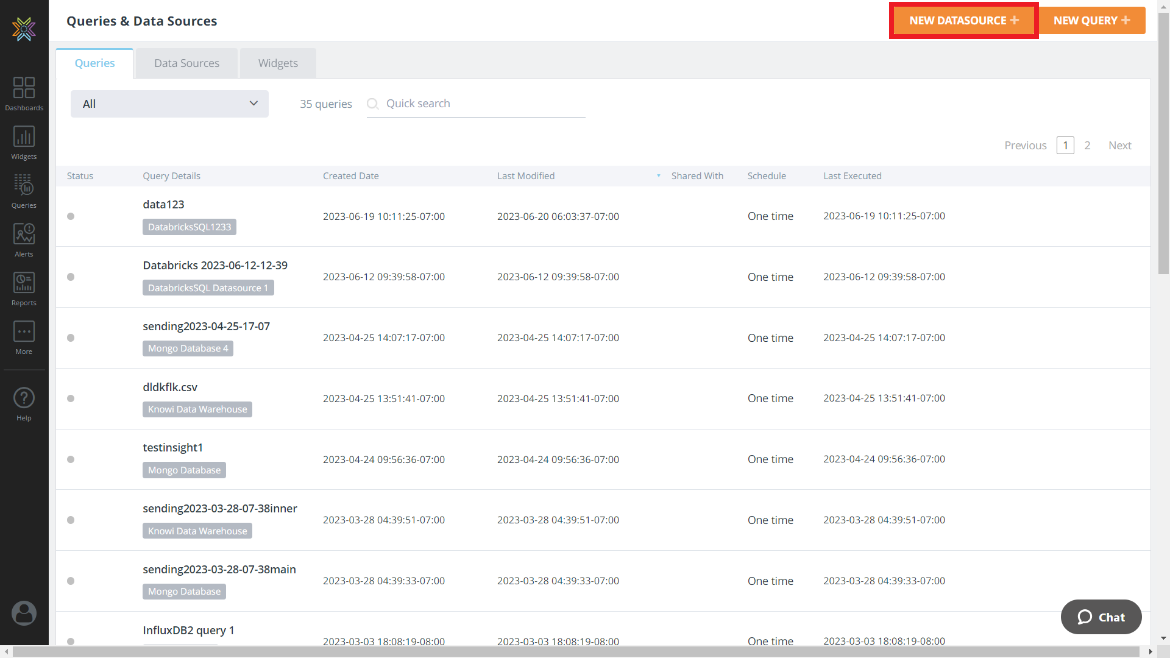1170x658 pixels.
Task: Click the vertical scrollbar thumb
Action: (x=1163, y=143)
